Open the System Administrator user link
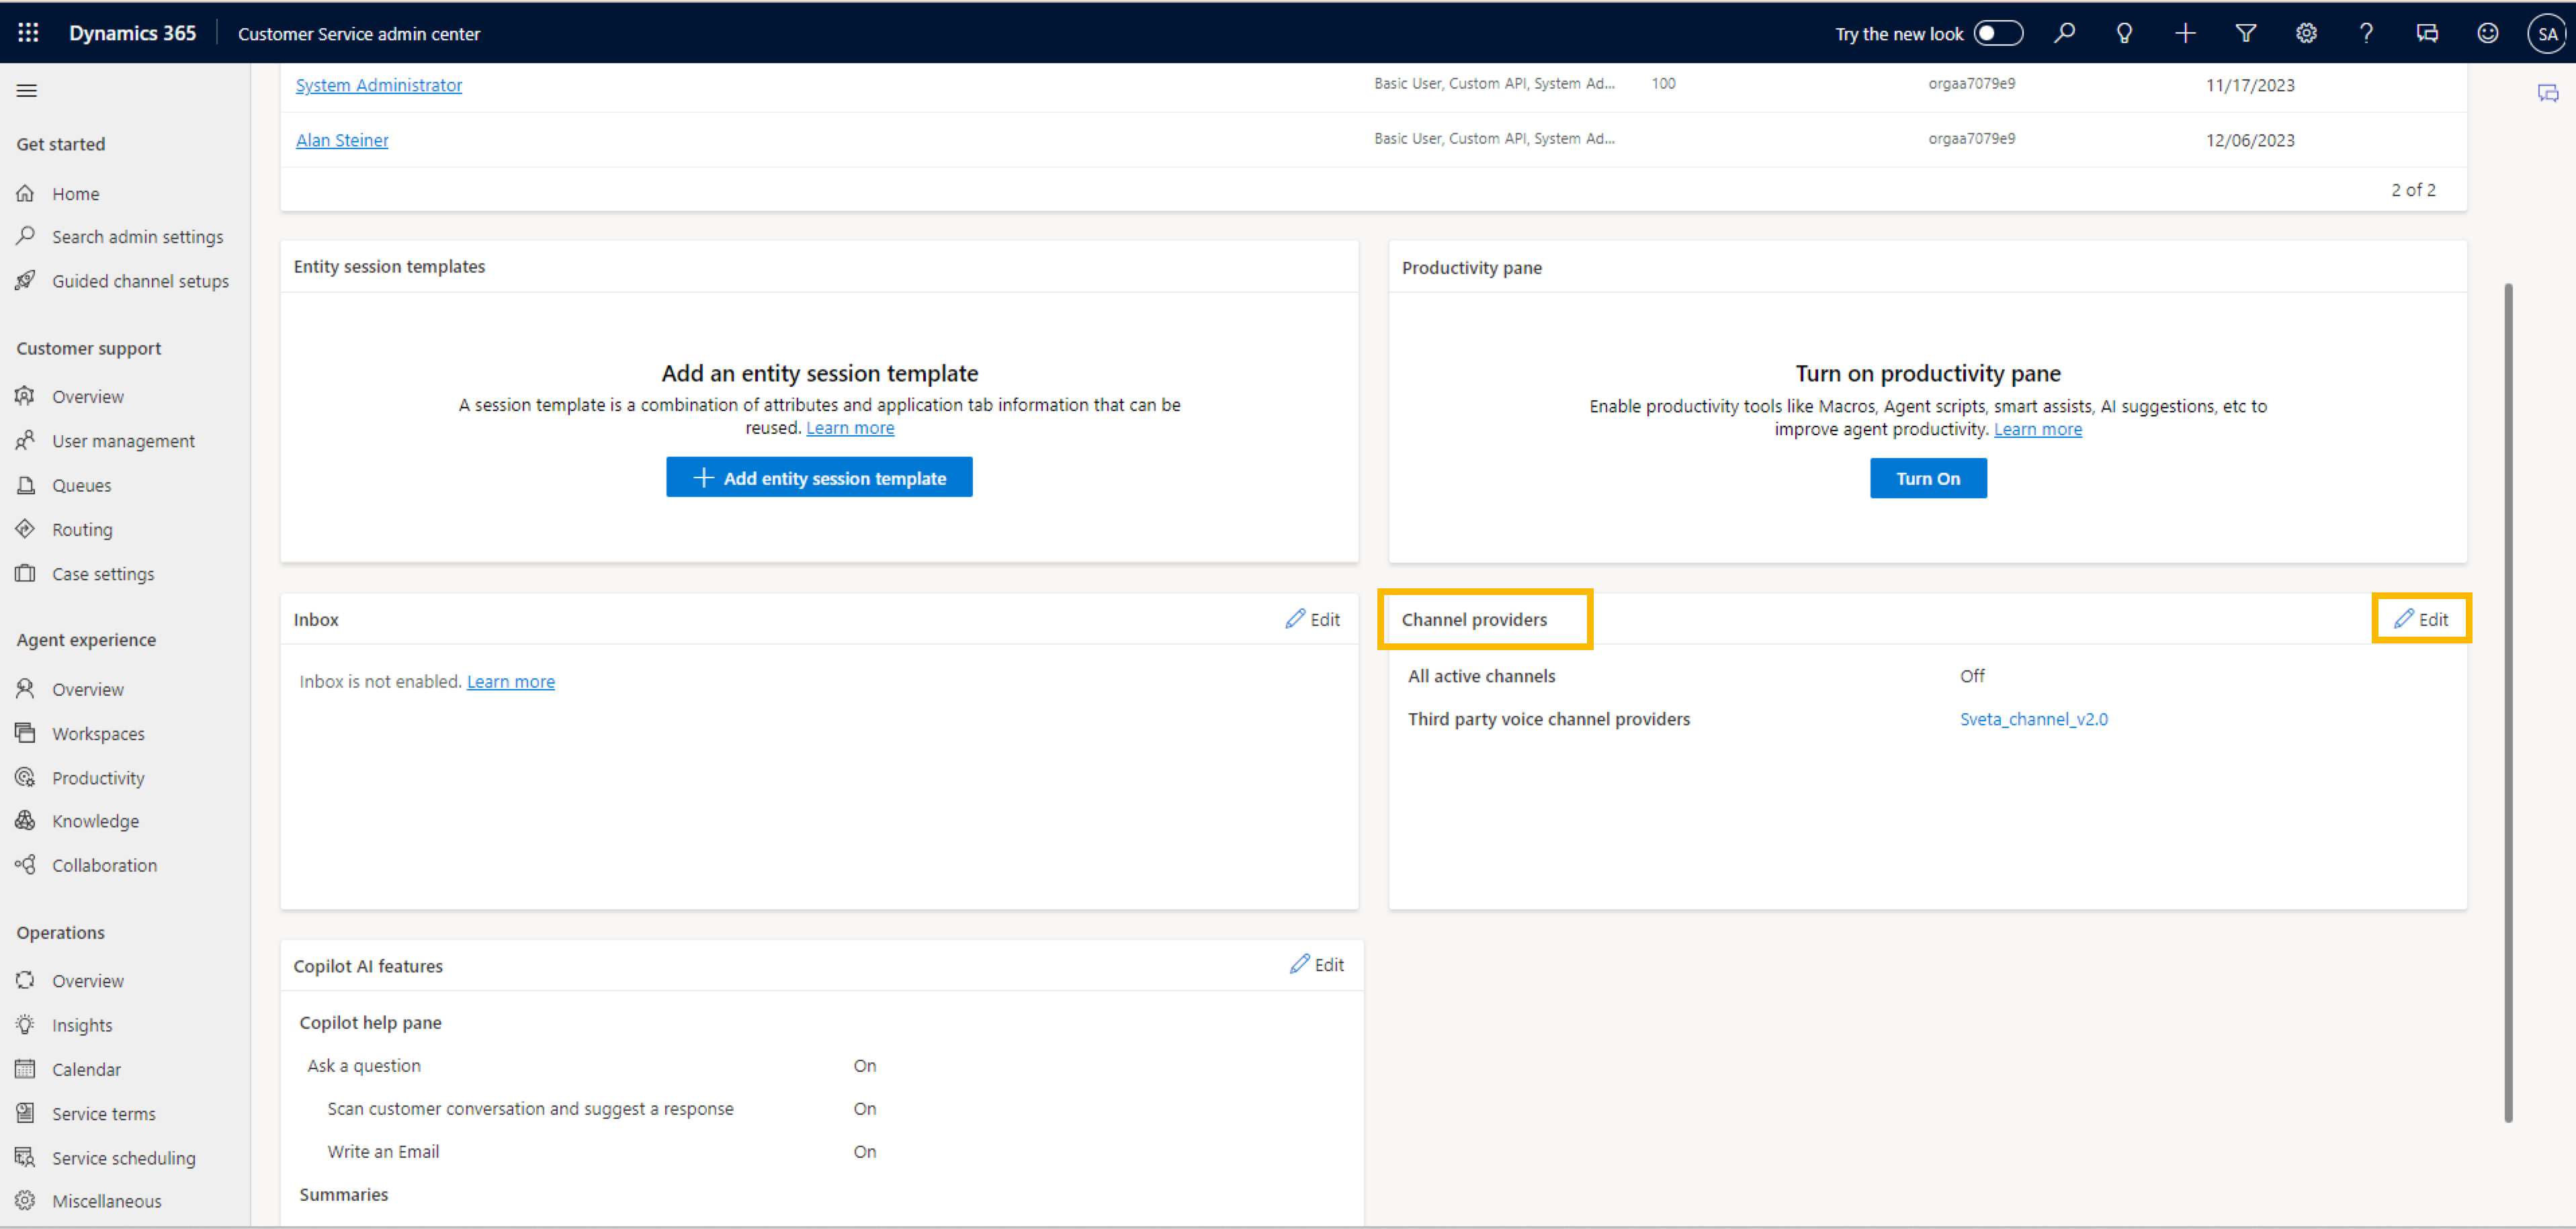The image size is (2576, 1229). pos(379,85)
